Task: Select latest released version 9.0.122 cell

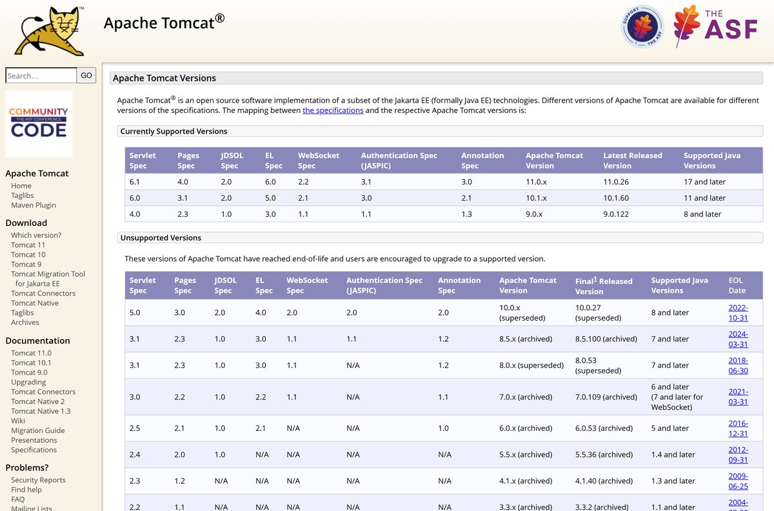Action: 638,214
